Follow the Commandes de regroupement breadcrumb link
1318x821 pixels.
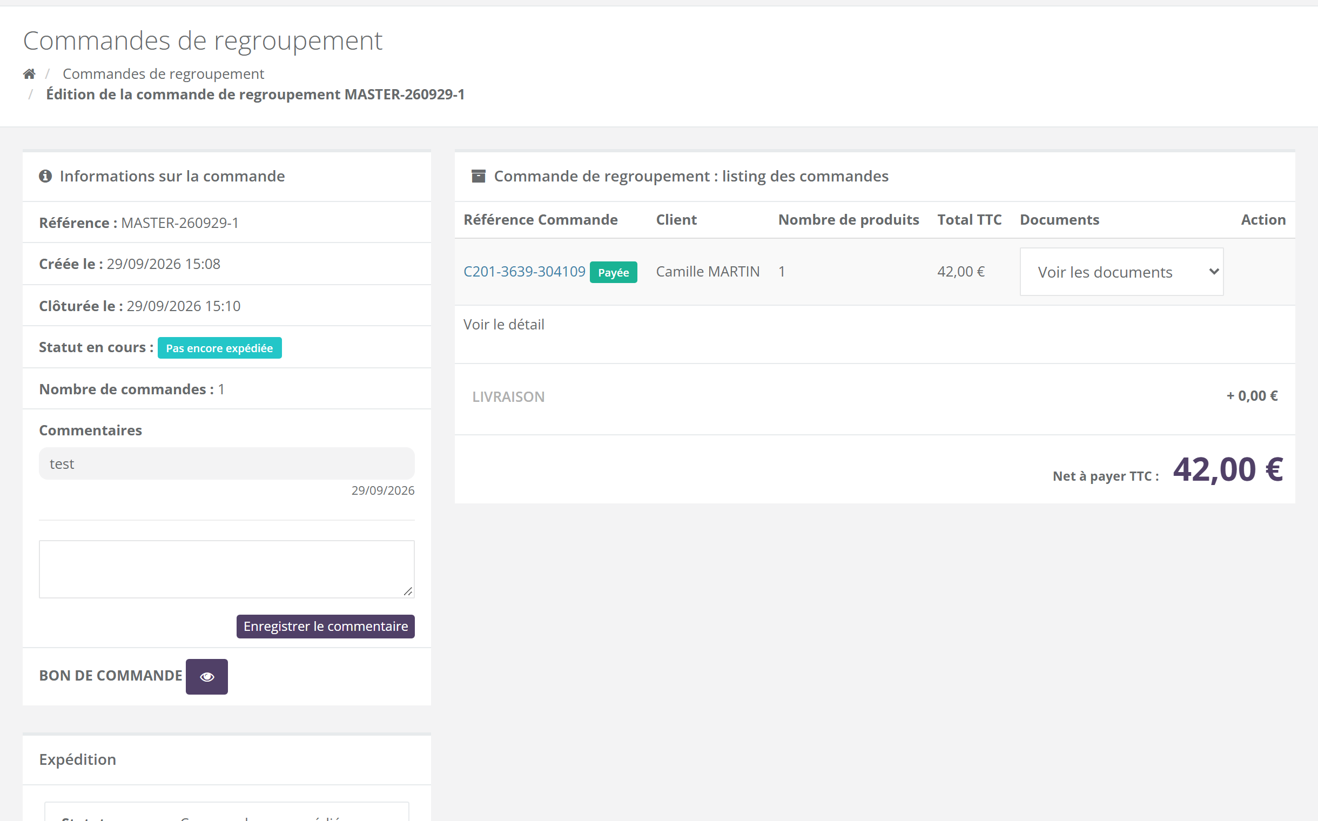164,74
